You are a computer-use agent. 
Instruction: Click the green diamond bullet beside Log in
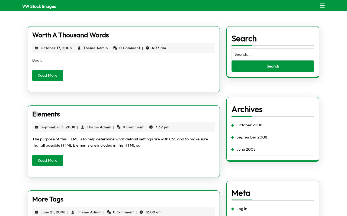click(x=233, y=209)
